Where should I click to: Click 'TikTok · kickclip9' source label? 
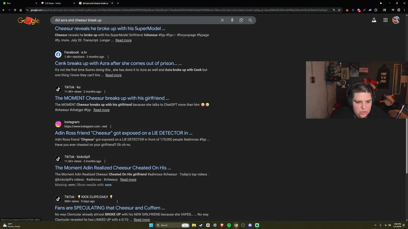[77, 157]
